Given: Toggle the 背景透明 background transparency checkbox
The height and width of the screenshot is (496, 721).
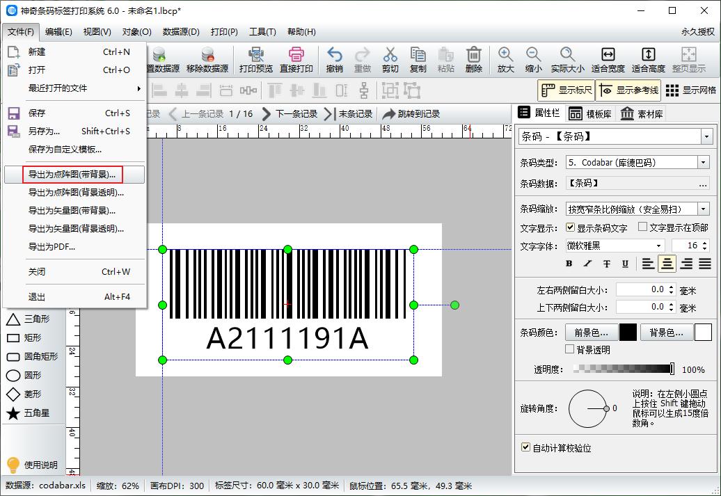Looking at the screenshot, I should pyautogui.click(x=569, y=349).
